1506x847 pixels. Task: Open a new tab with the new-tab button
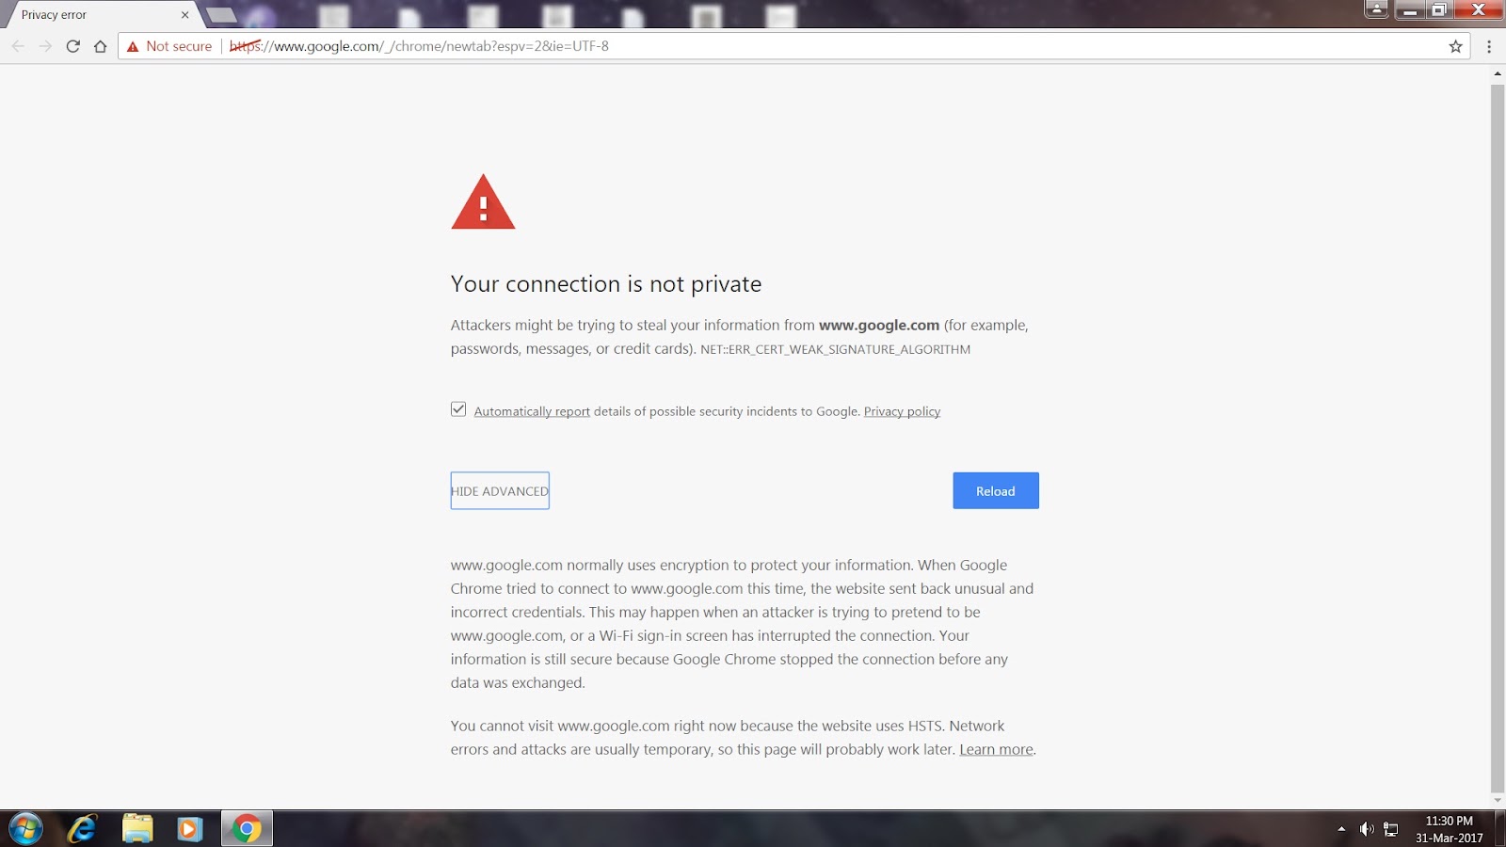coord(221,15)
